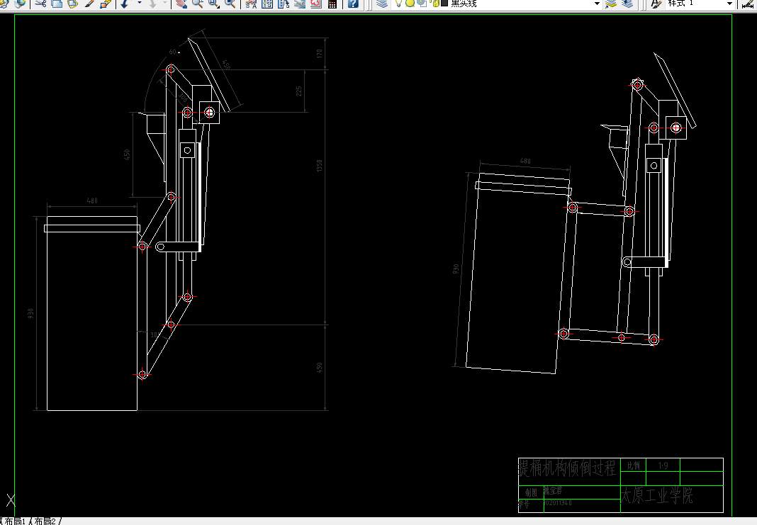Toggle freeze in current viewport icon

click(x=422, y=4)
